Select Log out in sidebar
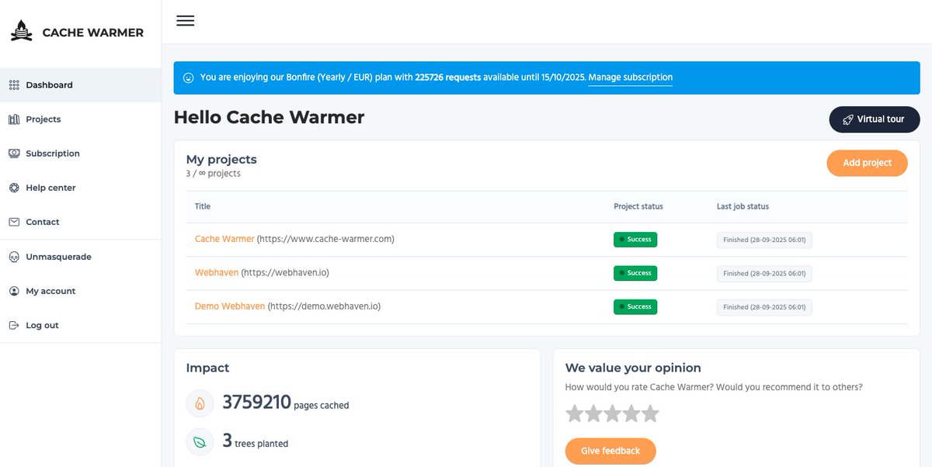This screenshot has width=932, height=467. (81, 325)
